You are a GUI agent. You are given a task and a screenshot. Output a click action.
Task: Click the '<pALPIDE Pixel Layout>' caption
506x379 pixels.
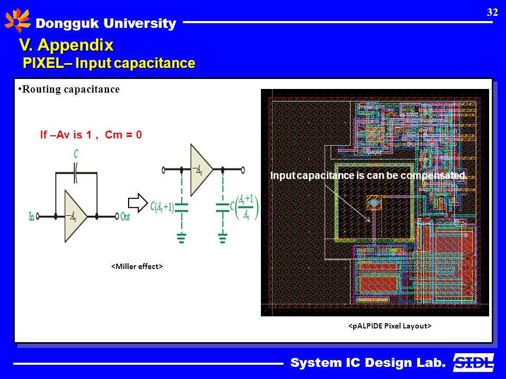click(x=390, y=326)
